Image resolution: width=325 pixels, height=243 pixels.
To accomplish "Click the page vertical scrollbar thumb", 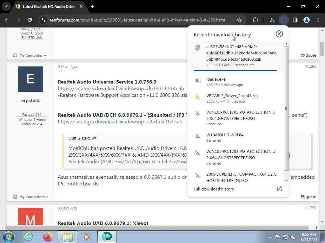I will (x=322, y=49).
